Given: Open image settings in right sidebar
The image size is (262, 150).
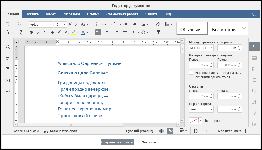Looking at the screenshot, I should (254, 69).
